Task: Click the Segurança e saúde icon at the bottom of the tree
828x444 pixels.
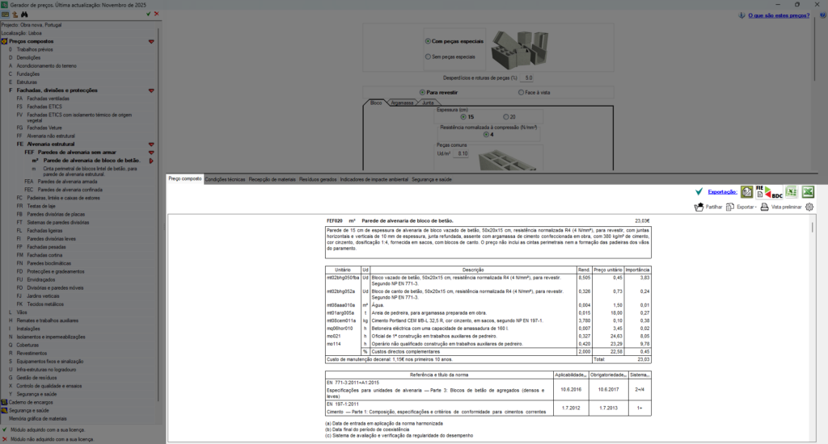Action: (x=4, y=410)
